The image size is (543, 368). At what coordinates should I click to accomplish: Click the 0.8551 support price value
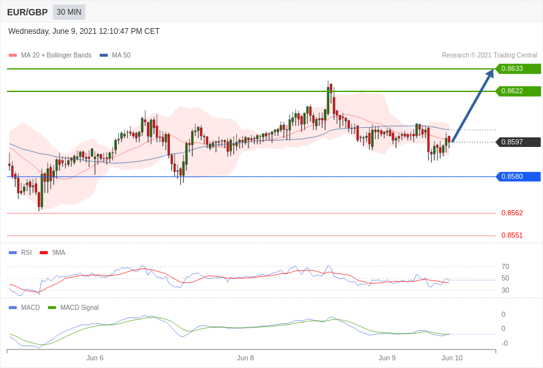click(512, 235)
